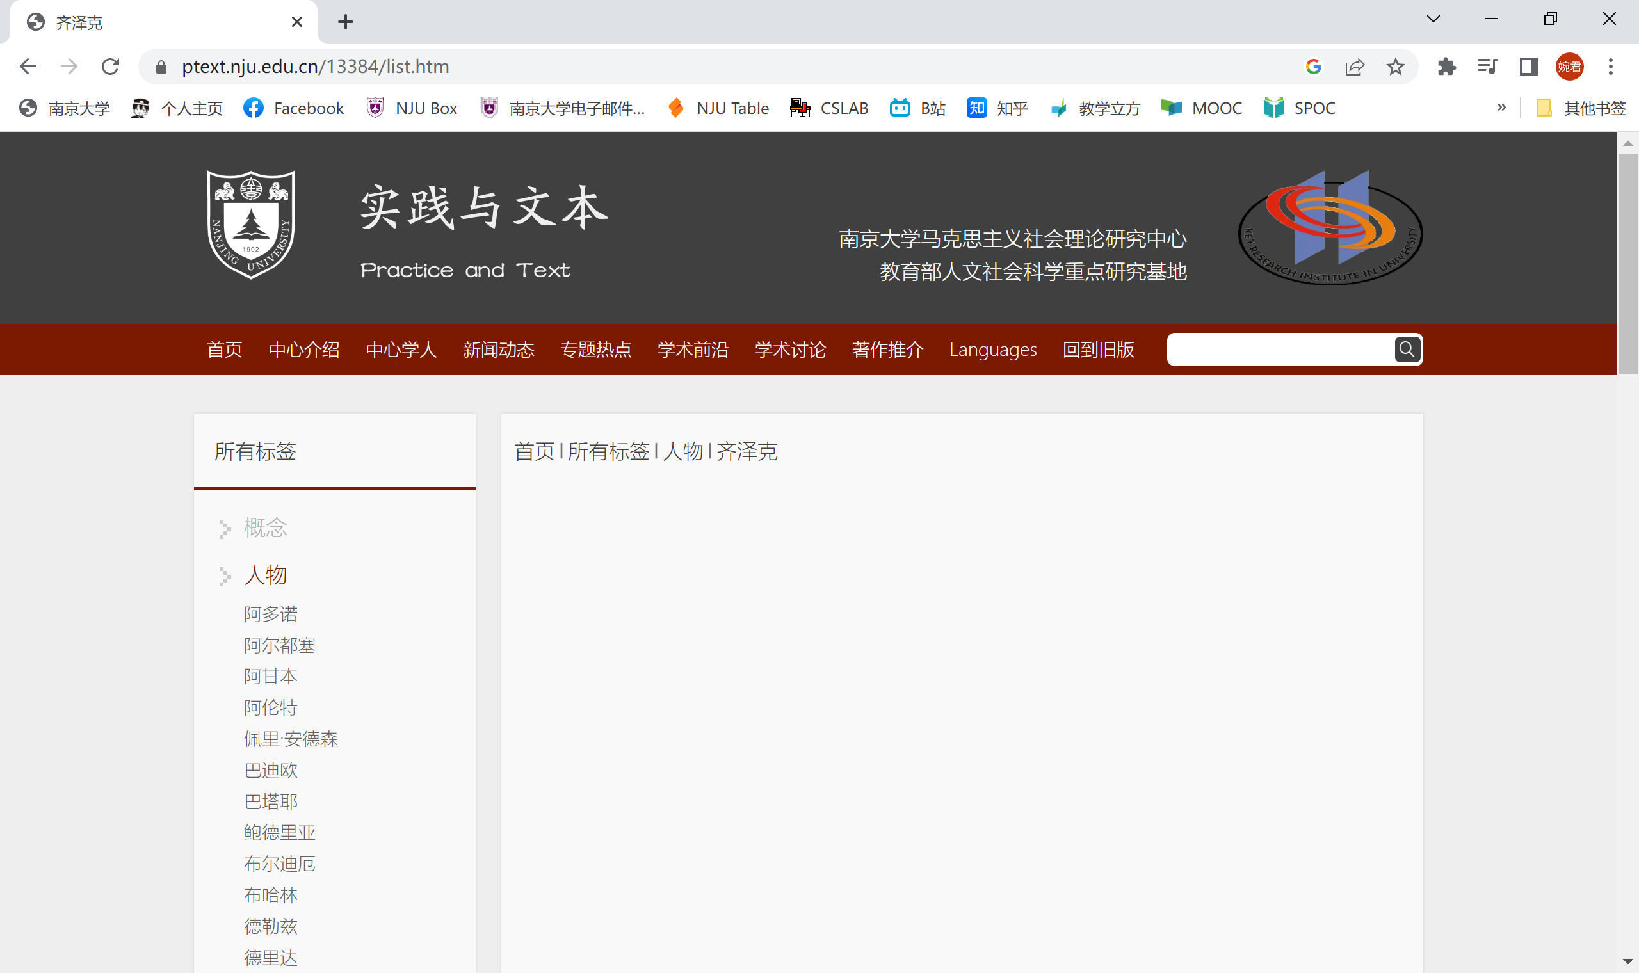
Task: Toggle the browser side panel
Action: click(x=1528, y=66)
